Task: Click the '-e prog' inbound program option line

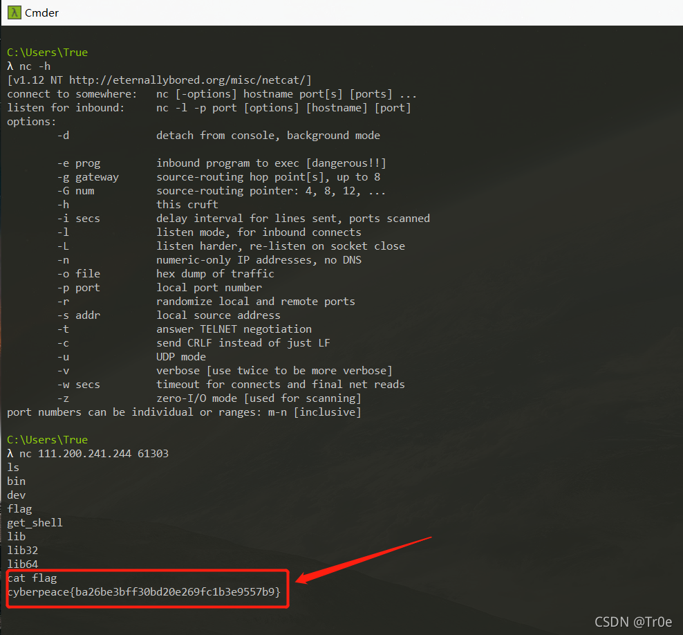Action: click(222, 163)
